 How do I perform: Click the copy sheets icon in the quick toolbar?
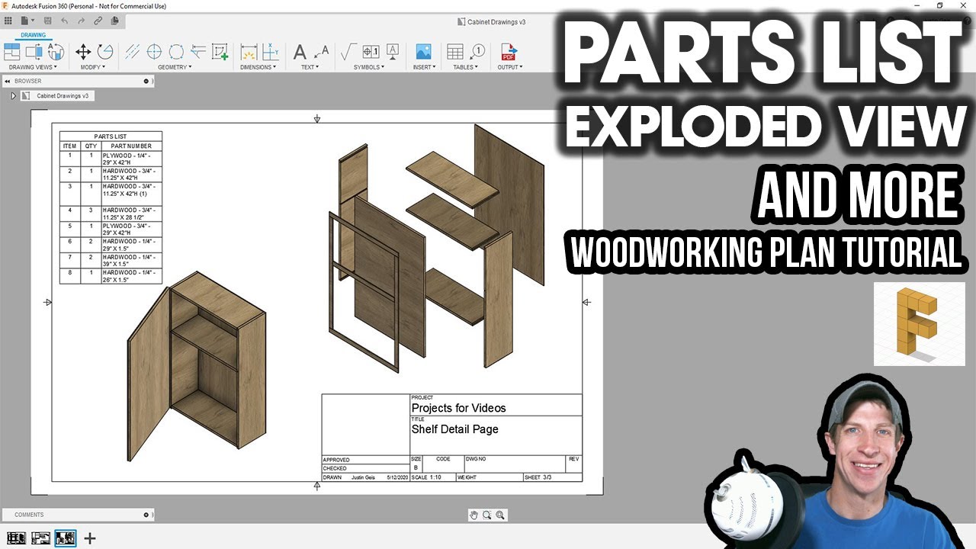(x=115, y=21)
